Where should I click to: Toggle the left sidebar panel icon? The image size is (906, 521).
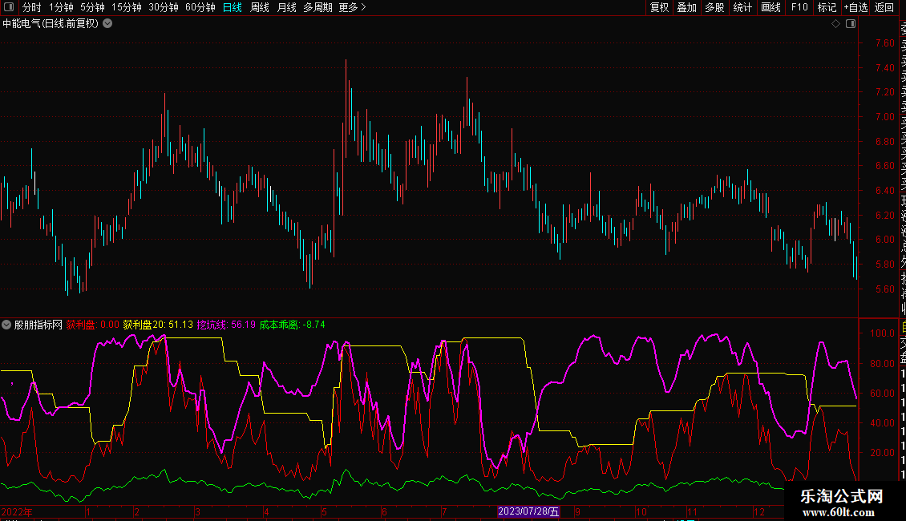click(x=8, y=7)
